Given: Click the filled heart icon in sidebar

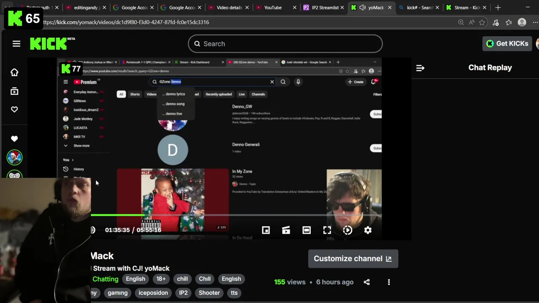Looking at the screenshot, I should (x=14, y=138).
